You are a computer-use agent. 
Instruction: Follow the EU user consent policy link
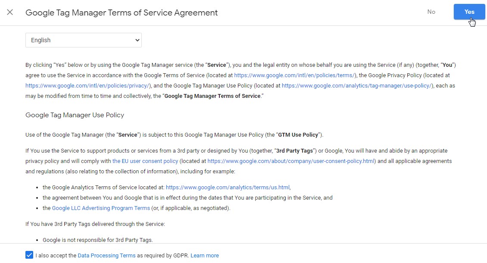[145, 161]
